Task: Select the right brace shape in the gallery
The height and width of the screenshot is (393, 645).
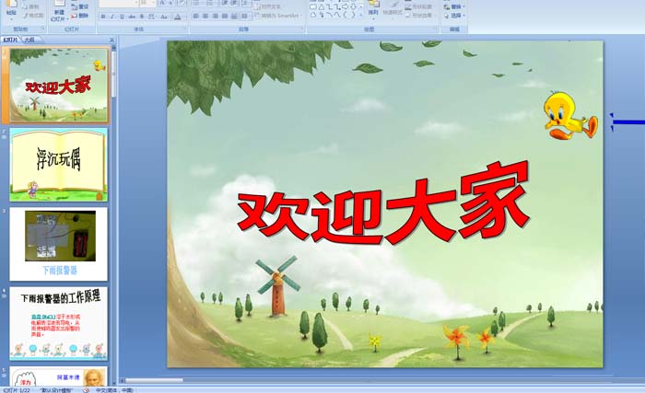Action: [353, 15]
